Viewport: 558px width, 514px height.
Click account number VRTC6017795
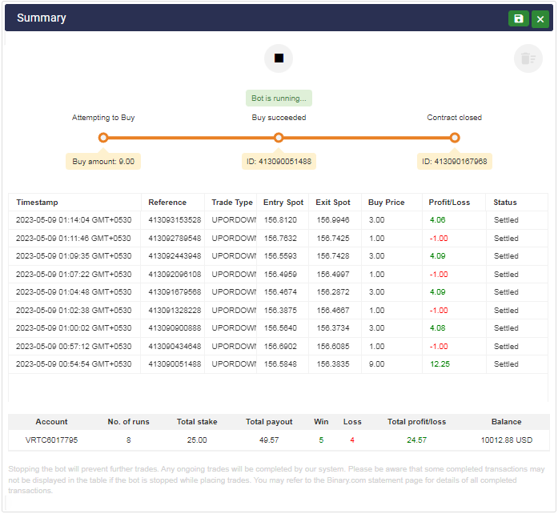tap(52, 440)
